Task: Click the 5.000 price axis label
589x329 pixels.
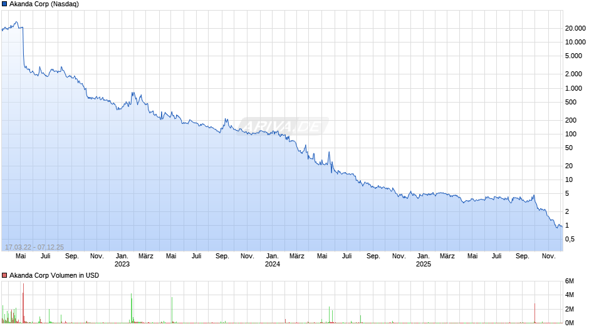Action: point(573,56)
